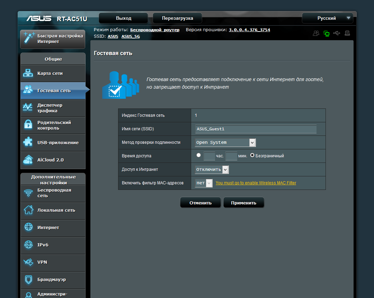Click the USB status icon in header

tap(337, 33)
